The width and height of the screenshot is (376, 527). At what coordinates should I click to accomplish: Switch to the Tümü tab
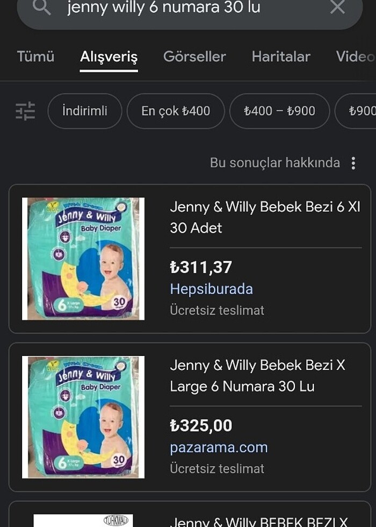click(35, 56)
